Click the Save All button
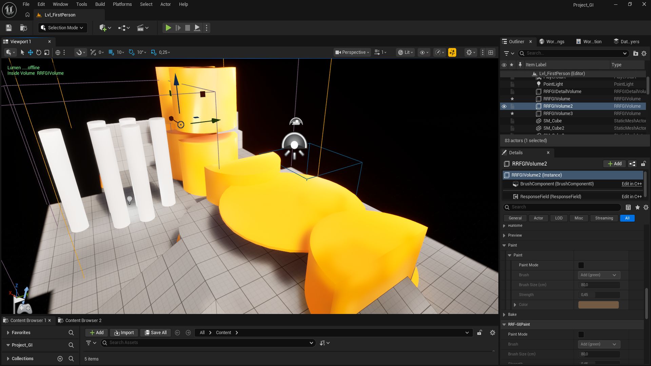The height and width of the screenshot is (366, 651). pyautogui.click(x=156, y=333)
